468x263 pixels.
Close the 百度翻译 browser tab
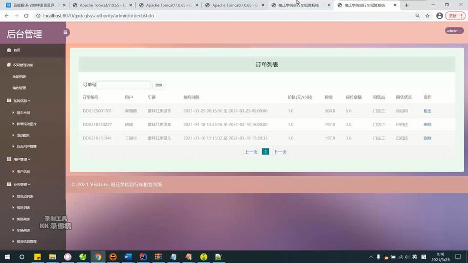coord(64,5)
